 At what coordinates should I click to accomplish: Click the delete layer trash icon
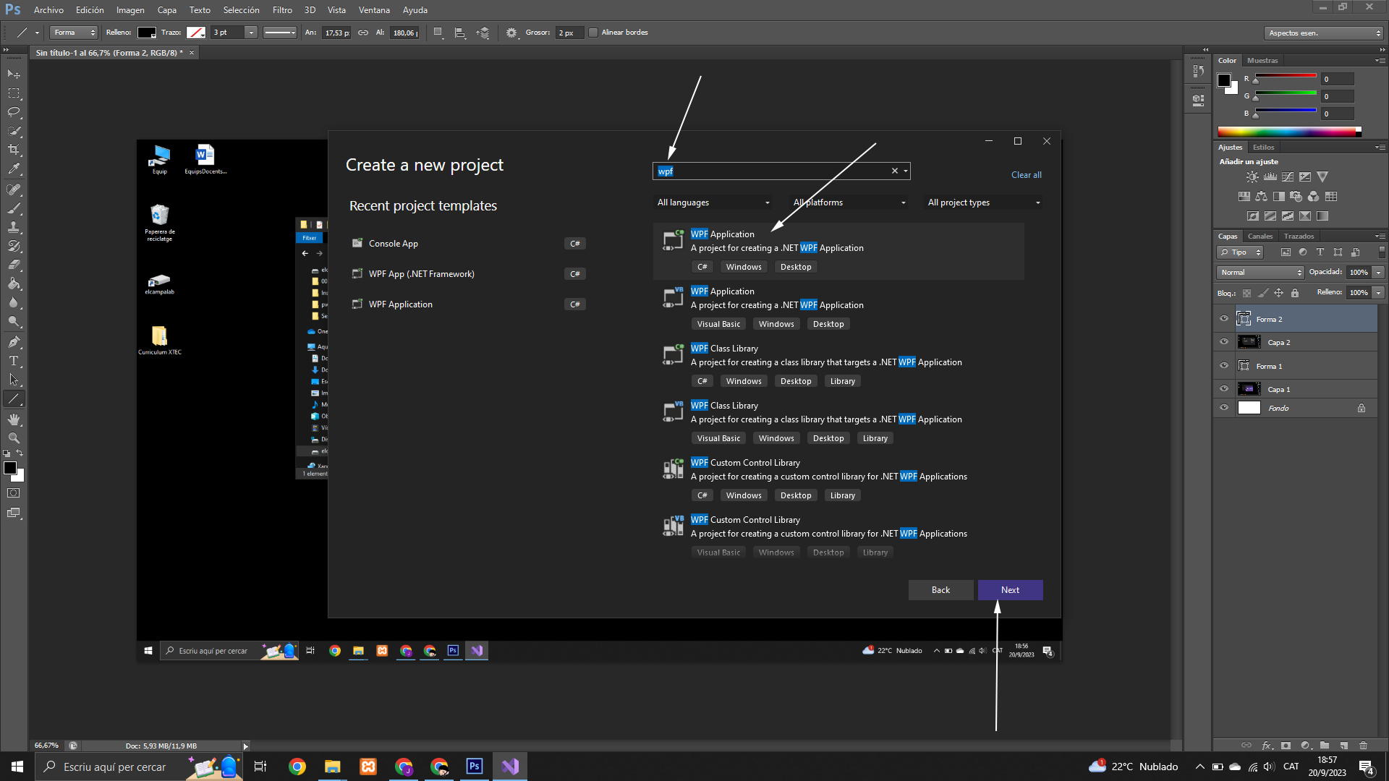[x=1364, y=746]
